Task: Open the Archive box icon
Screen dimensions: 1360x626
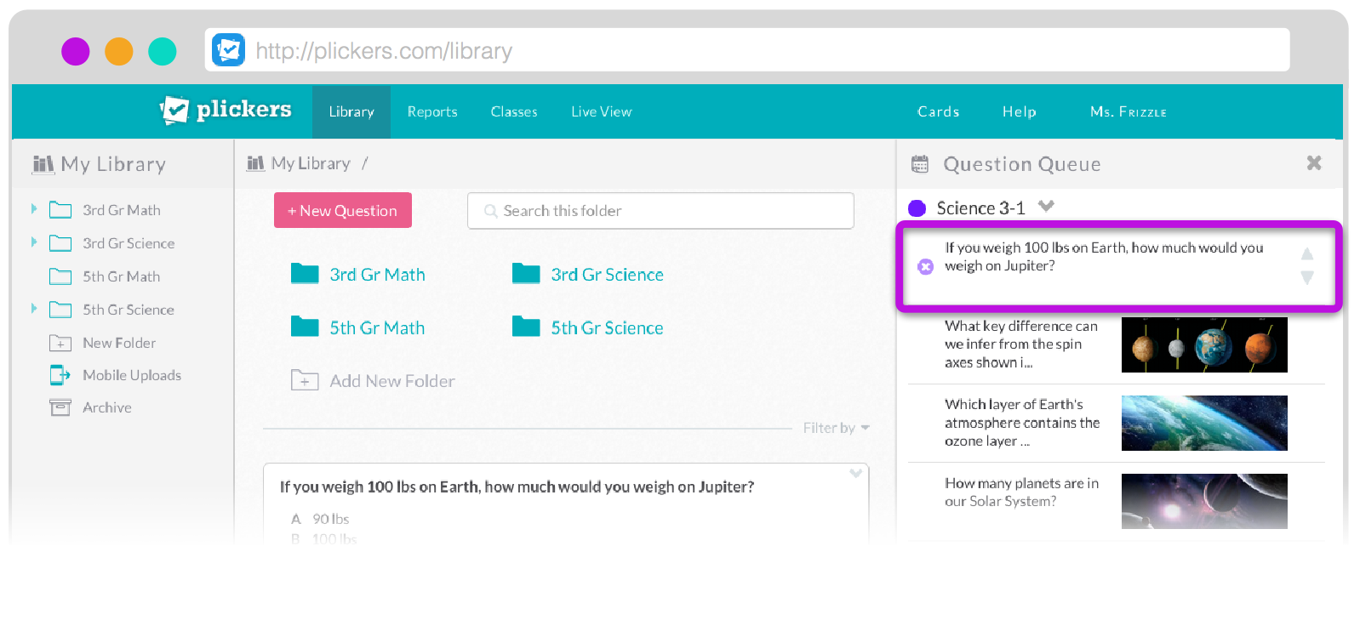Action: (60, 407)
